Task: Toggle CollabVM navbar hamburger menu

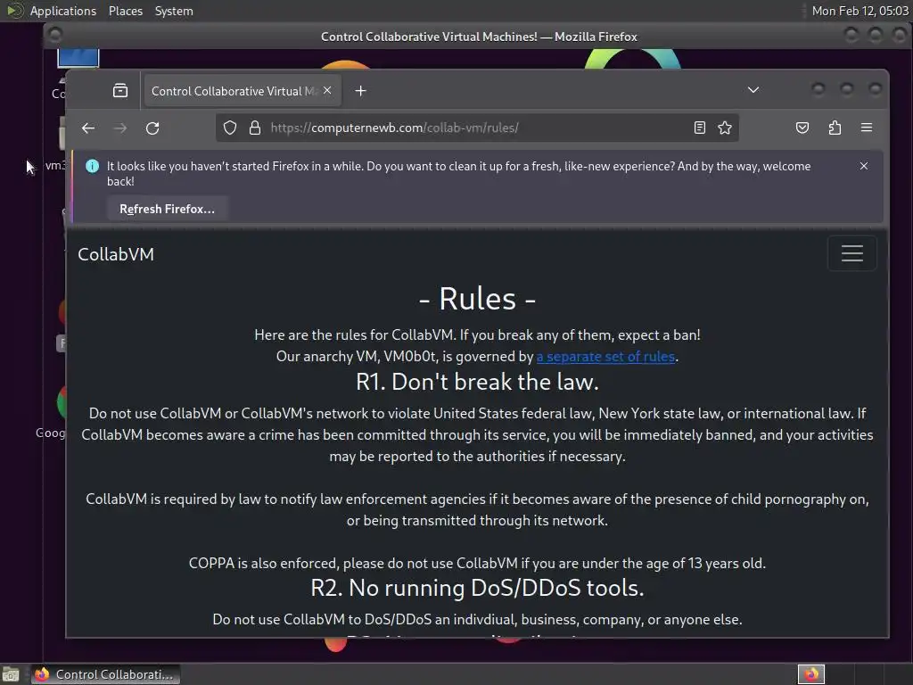Action: coord(851,253)
